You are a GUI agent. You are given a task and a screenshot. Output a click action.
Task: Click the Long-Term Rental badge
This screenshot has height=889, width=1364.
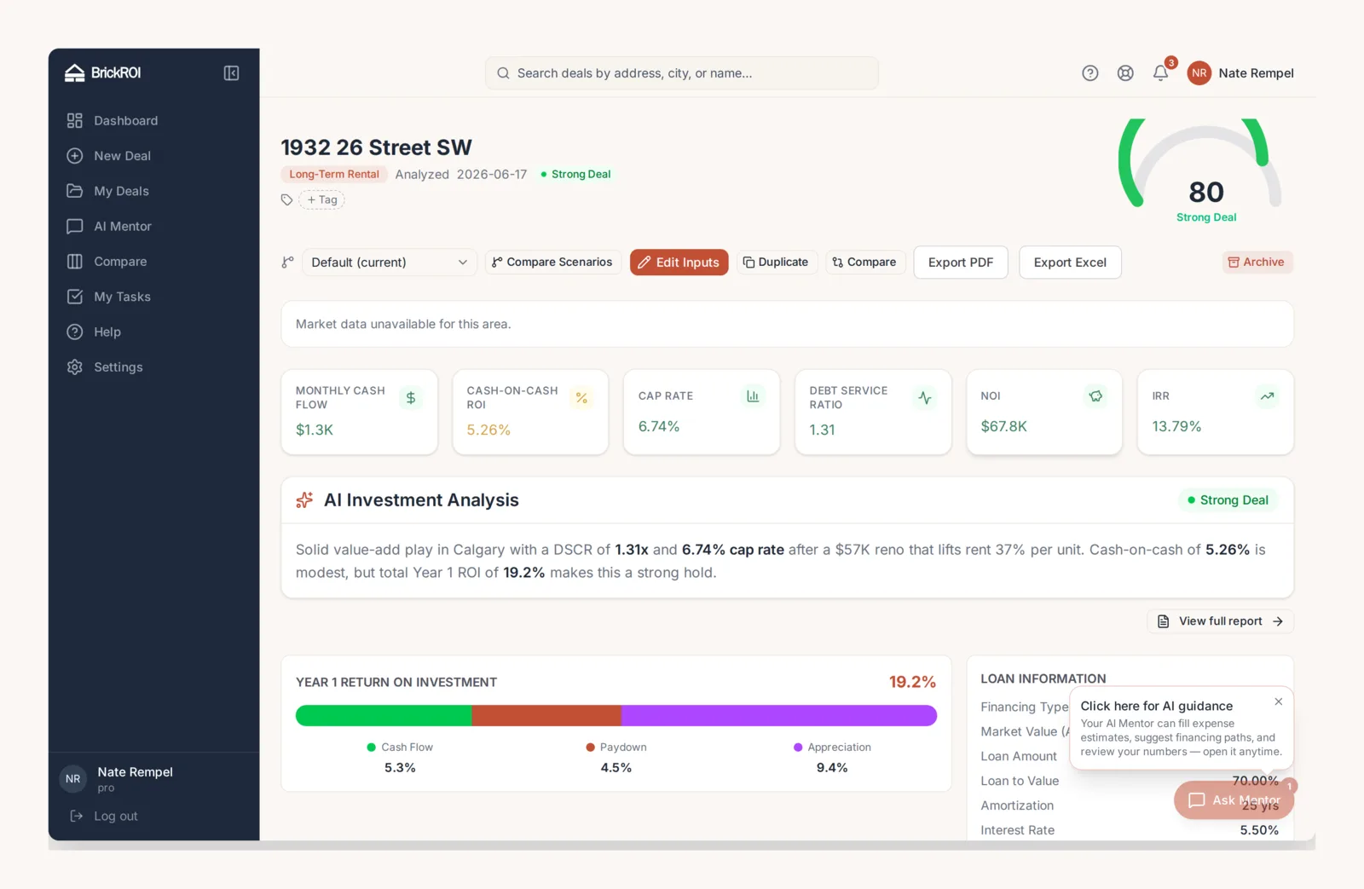point(333,175)
